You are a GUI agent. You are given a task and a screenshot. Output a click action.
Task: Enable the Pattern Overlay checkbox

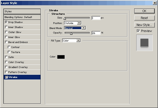(6, 72)
